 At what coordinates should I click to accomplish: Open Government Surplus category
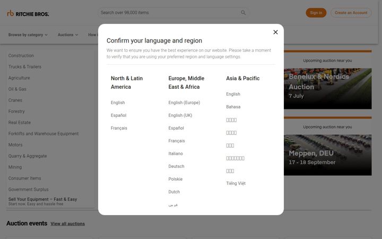[x=28, y=190]
